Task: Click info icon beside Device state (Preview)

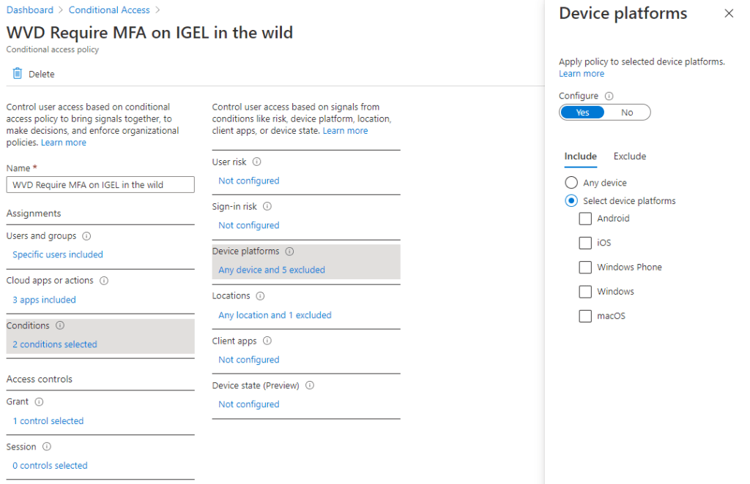Action: point(310,385)
